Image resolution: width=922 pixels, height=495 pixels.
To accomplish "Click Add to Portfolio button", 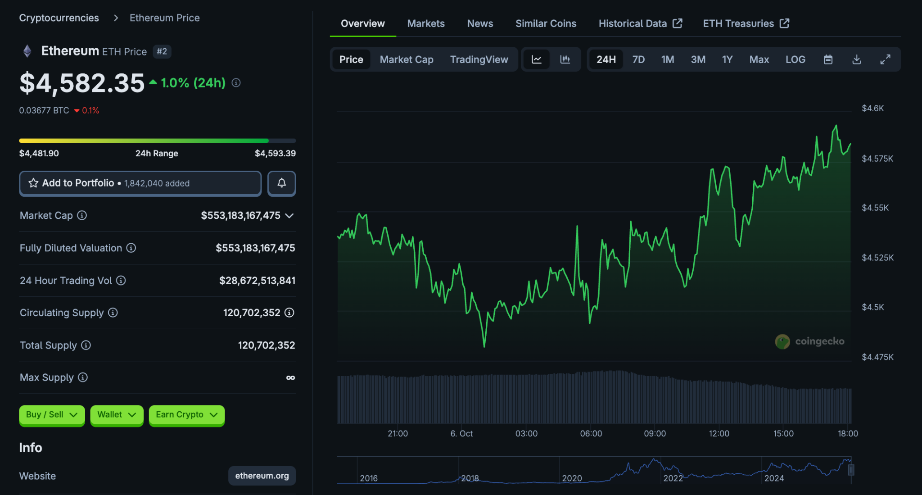I will pos(140,183).
